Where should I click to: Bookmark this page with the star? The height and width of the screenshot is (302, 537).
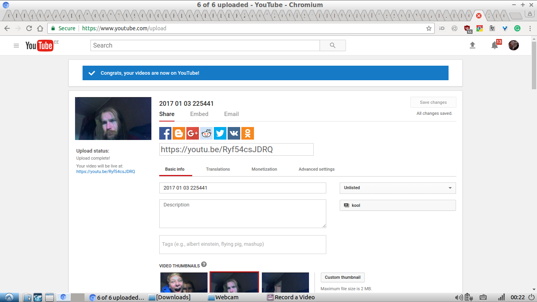pos(429,28)
